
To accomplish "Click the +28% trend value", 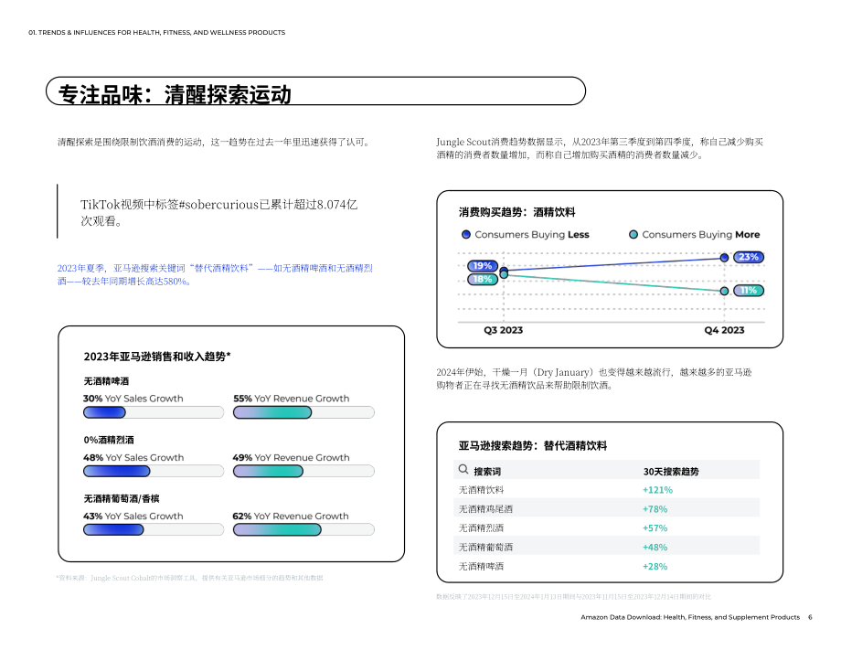I will (655, 566).
